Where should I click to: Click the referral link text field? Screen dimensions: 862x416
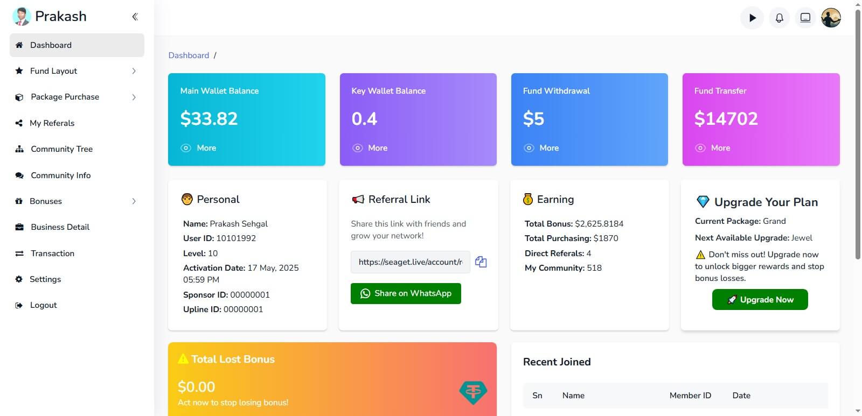click(410, 262)
